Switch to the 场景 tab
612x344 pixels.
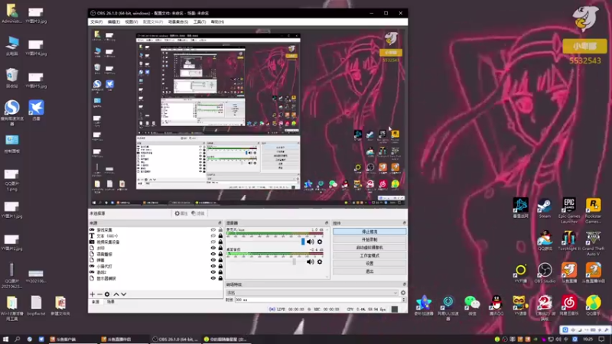tap(111, 302)
